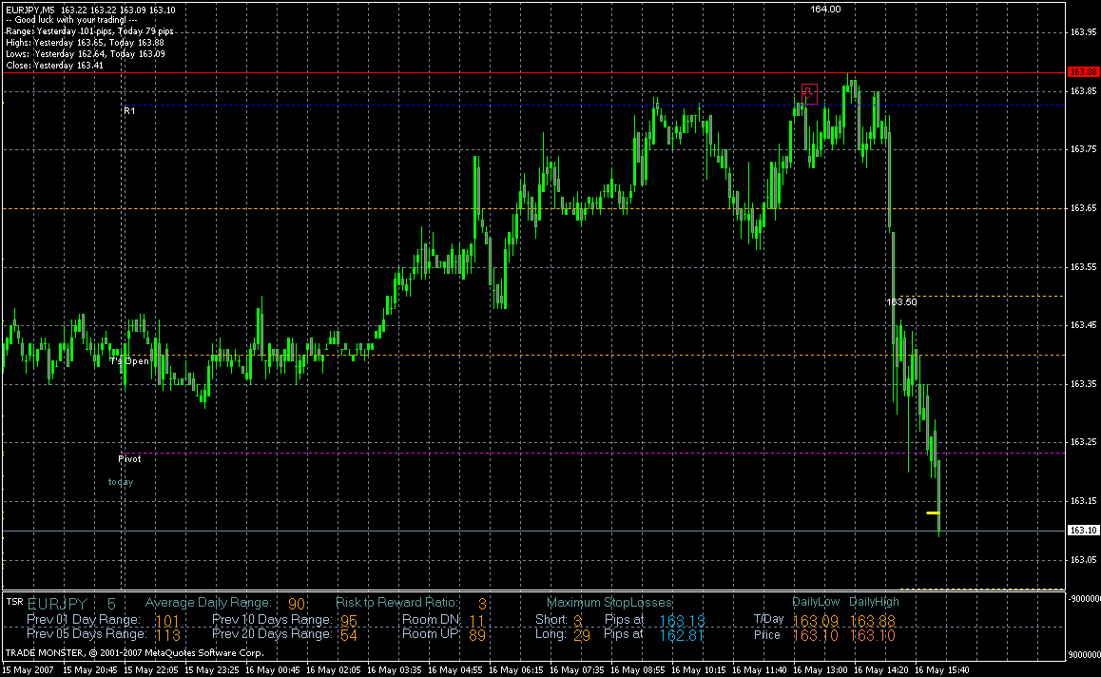Click '16 May 08:55' on time axis
Image resolution: width=1101 pixels, height=677 pixels.
point(636,670)
